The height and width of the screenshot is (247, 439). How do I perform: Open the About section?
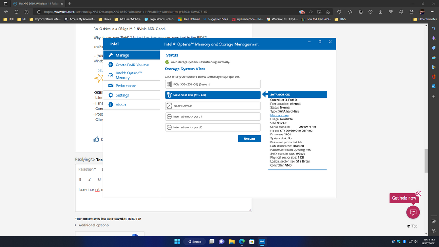click(x=131, y=105)
